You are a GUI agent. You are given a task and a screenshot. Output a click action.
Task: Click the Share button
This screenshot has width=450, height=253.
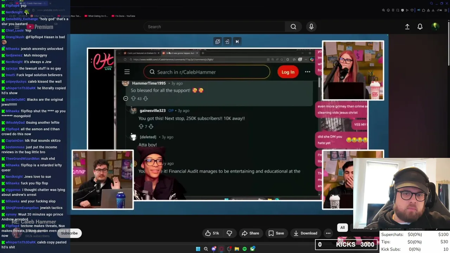250,233
